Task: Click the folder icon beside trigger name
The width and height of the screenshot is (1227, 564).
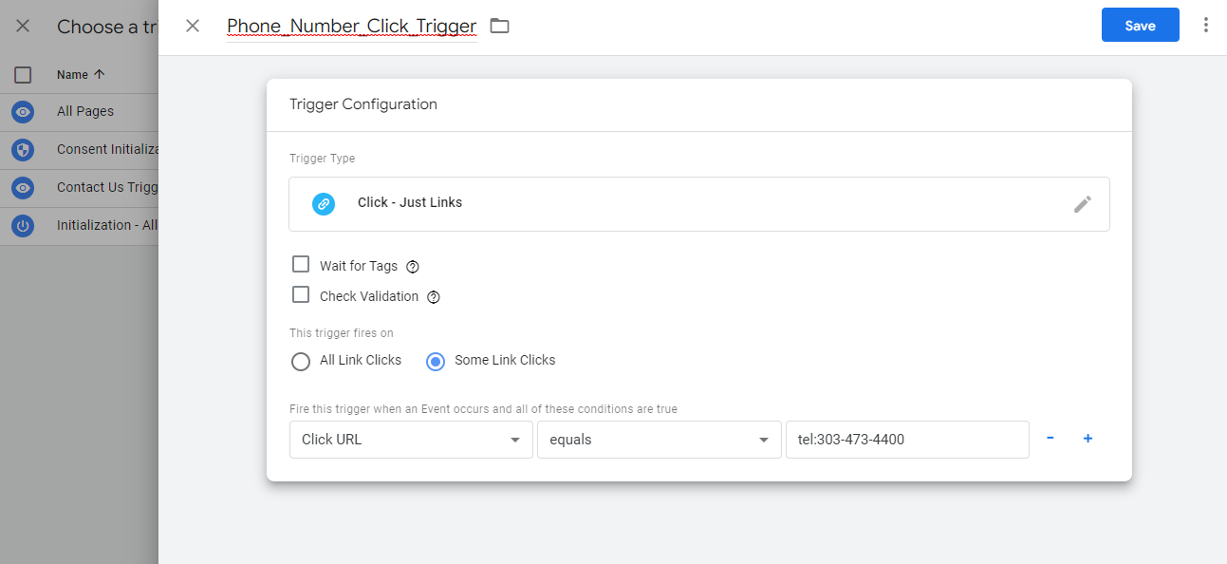Action: click(x=499, y=26)
